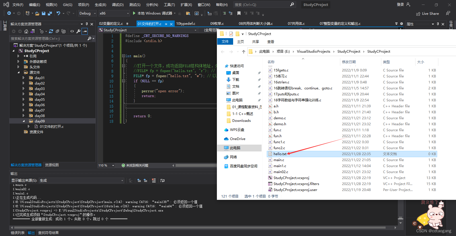Click the Up arrow in File Explorer
456x236 pixels.
click(x=243, y=52)
